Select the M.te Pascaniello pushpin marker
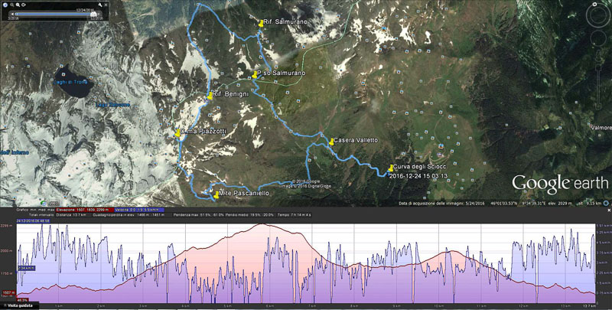The height and width of the screenshot is (310, 612). click(216, 195)
